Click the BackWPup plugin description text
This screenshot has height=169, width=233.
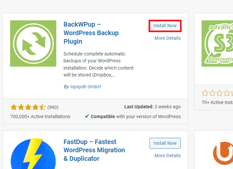click(99, 64)
